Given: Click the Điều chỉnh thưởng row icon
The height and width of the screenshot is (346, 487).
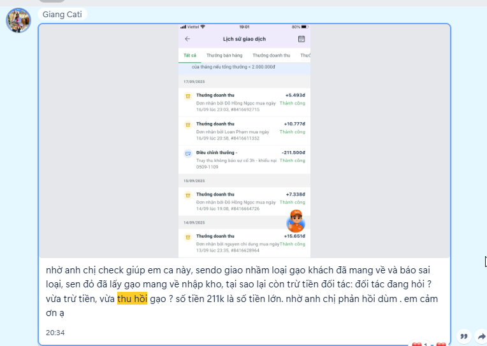Looking at the screenshot, I should [188, 154].
